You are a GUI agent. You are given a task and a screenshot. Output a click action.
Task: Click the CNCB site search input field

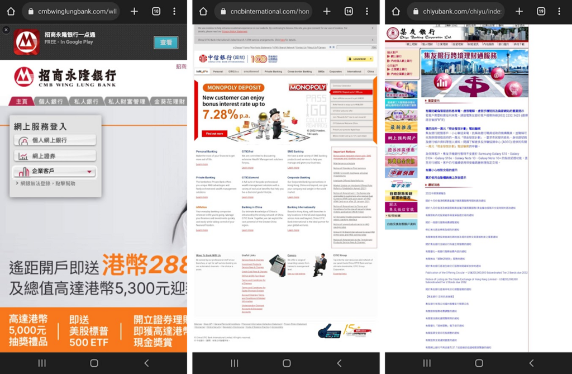point(354,48)
